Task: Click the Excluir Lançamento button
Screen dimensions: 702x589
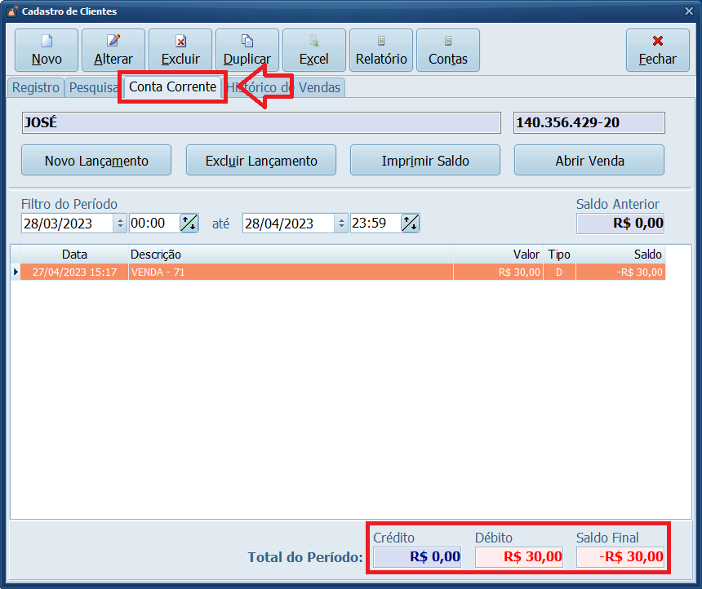Action: click(x=261, y=161)
